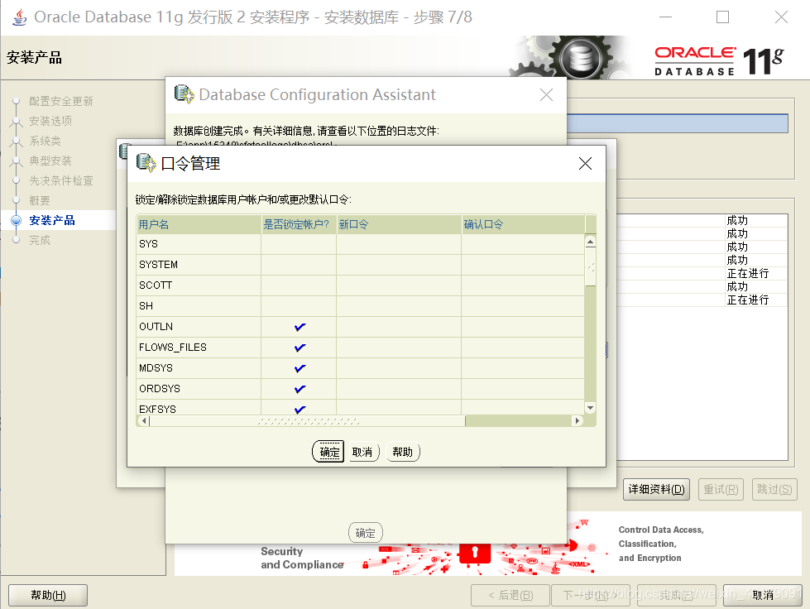Toggle lock account cell for SYSTEM

[299, 265]
